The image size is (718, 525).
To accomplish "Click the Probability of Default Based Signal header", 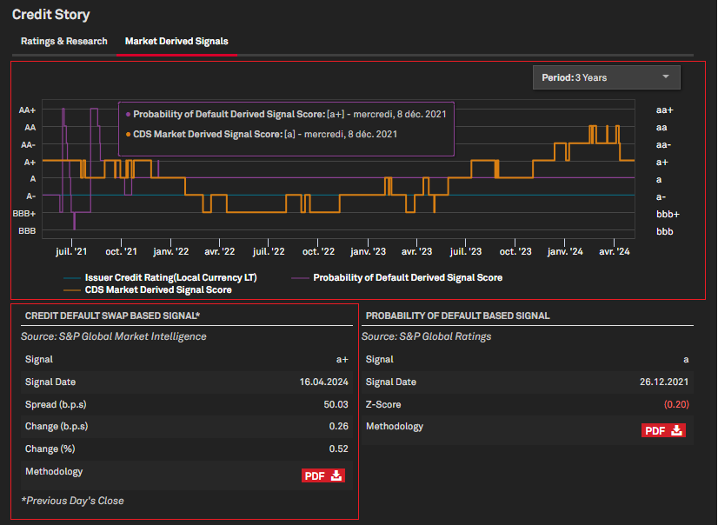I will click(x=457, y=316).
